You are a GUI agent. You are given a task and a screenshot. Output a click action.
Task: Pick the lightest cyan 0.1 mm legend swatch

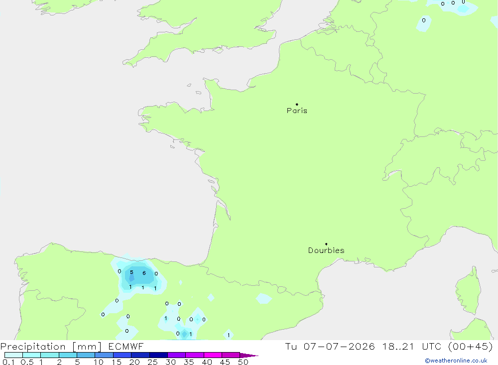[13, 355]
